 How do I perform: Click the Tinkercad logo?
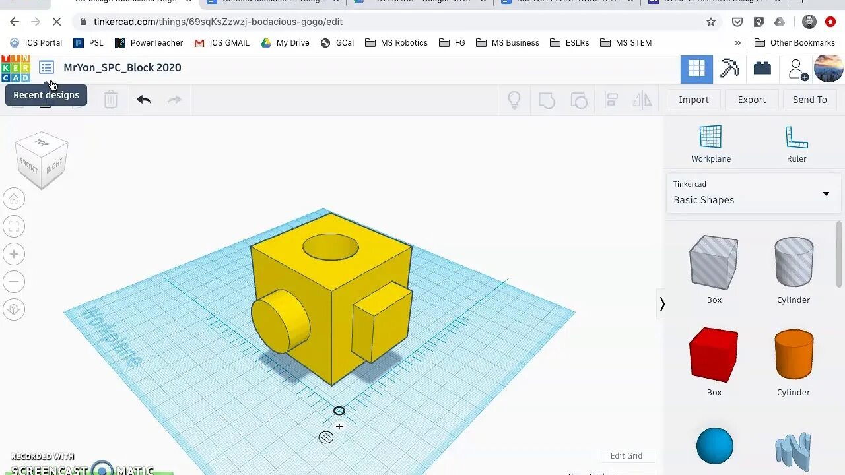[x=15, y=69]
